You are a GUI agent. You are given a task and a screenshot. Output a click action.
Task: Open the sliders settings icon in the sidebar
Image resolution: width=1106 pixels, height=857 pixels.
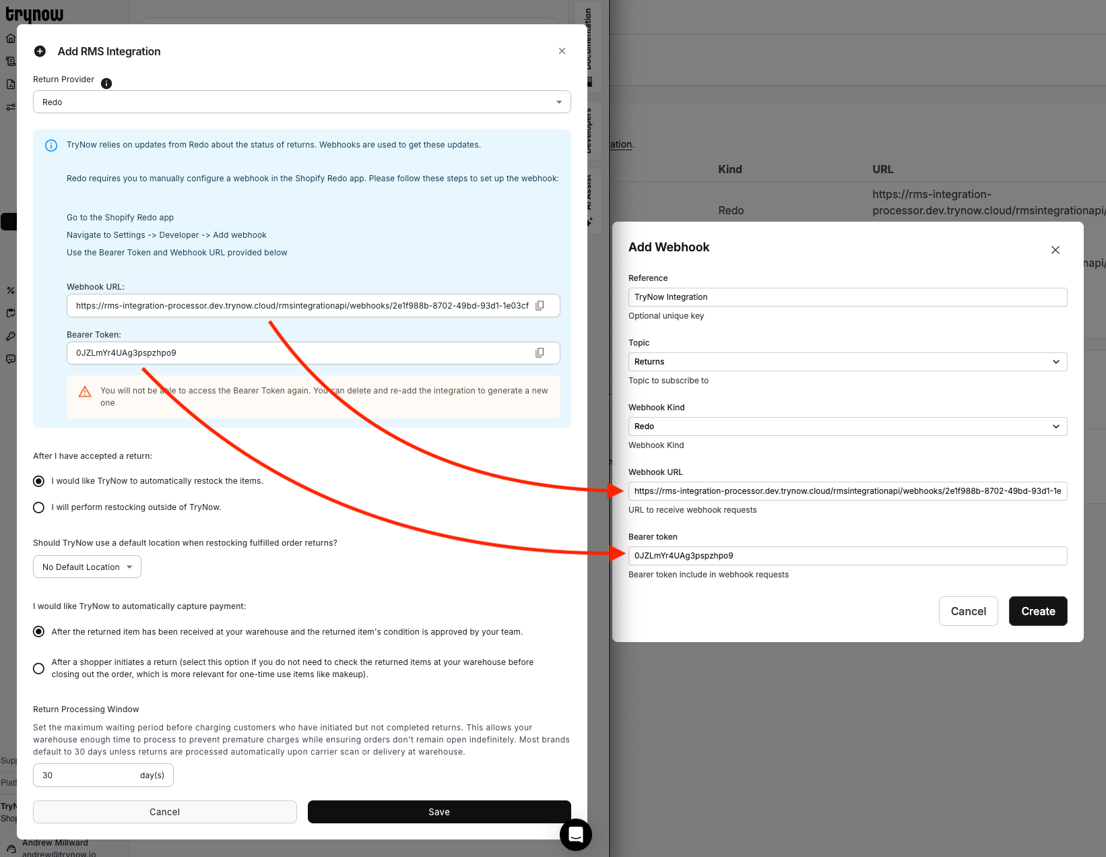point(11,107)
